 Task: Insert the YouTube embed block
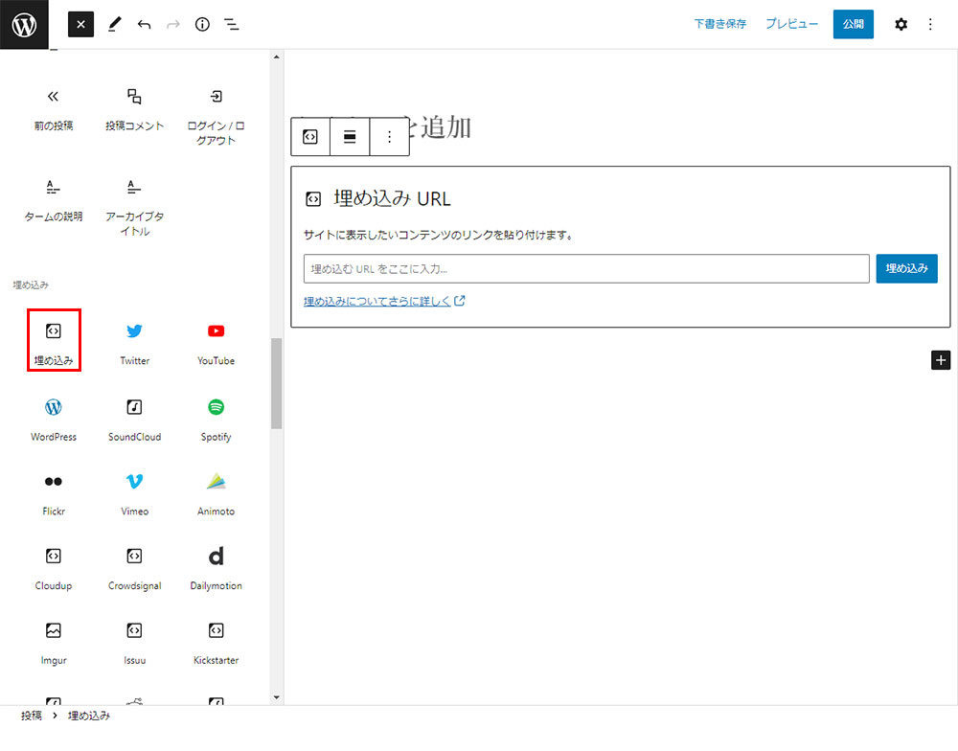216,344
